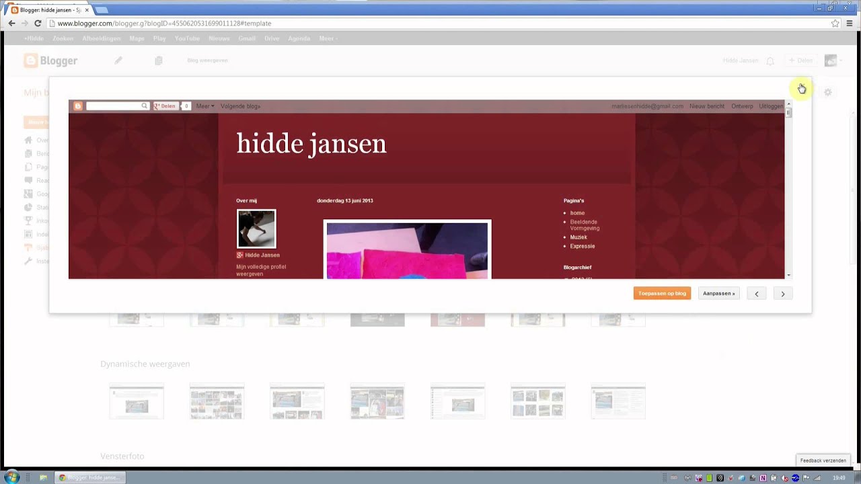The image size is (861, 484).
Task: Click the profile photo thumbnail under Over mij
Action: pyautogui.click(x=256, y=229)
